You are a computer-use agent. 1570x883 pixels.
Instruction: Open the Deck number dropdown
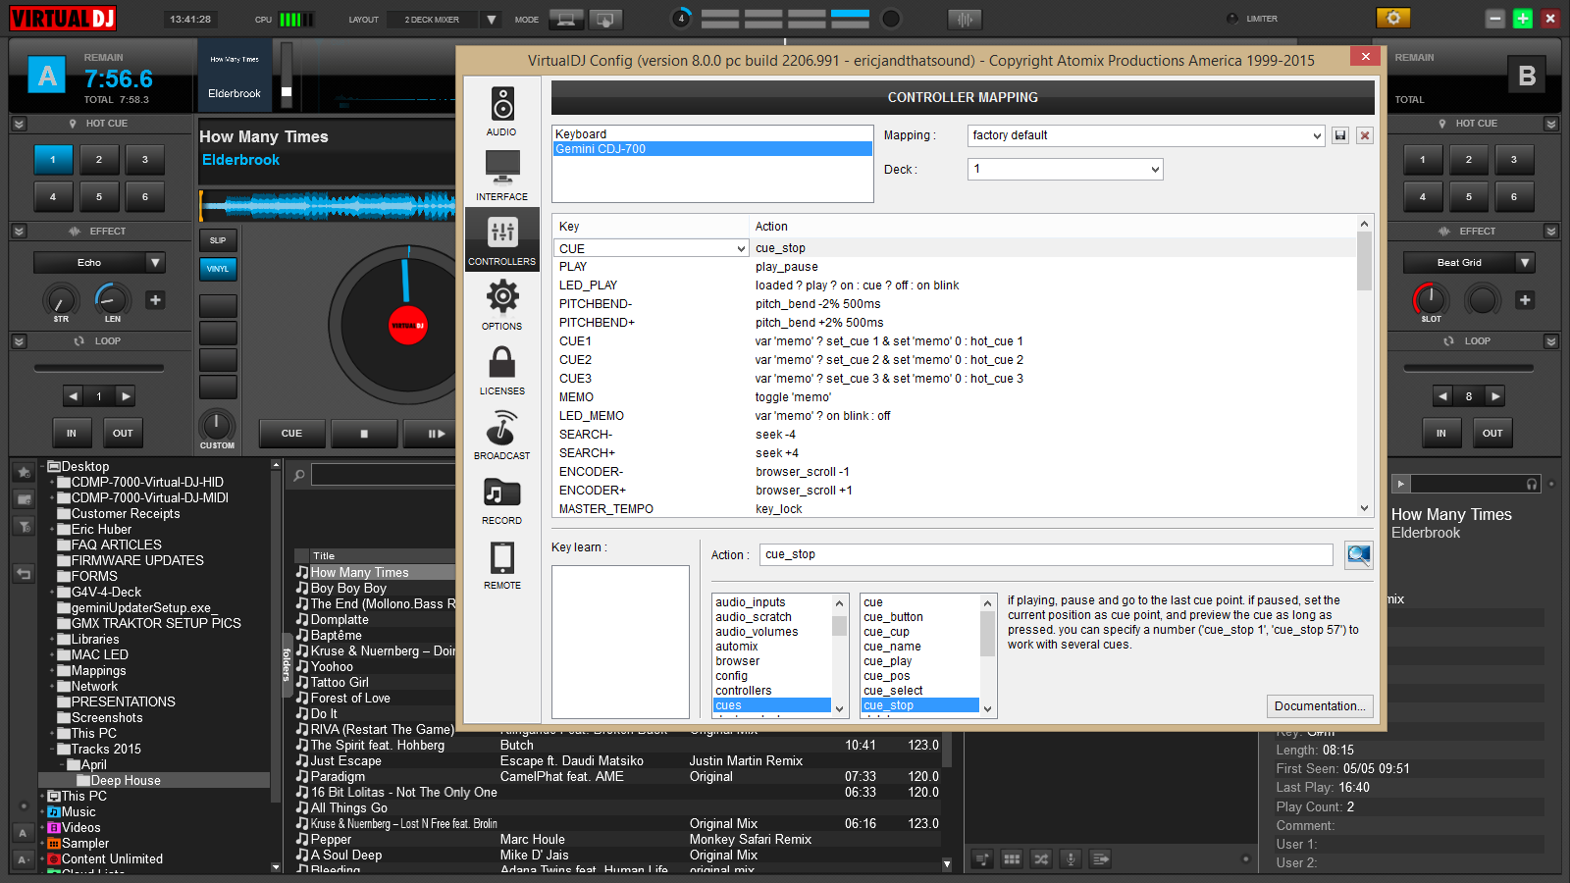point(1065,169)
